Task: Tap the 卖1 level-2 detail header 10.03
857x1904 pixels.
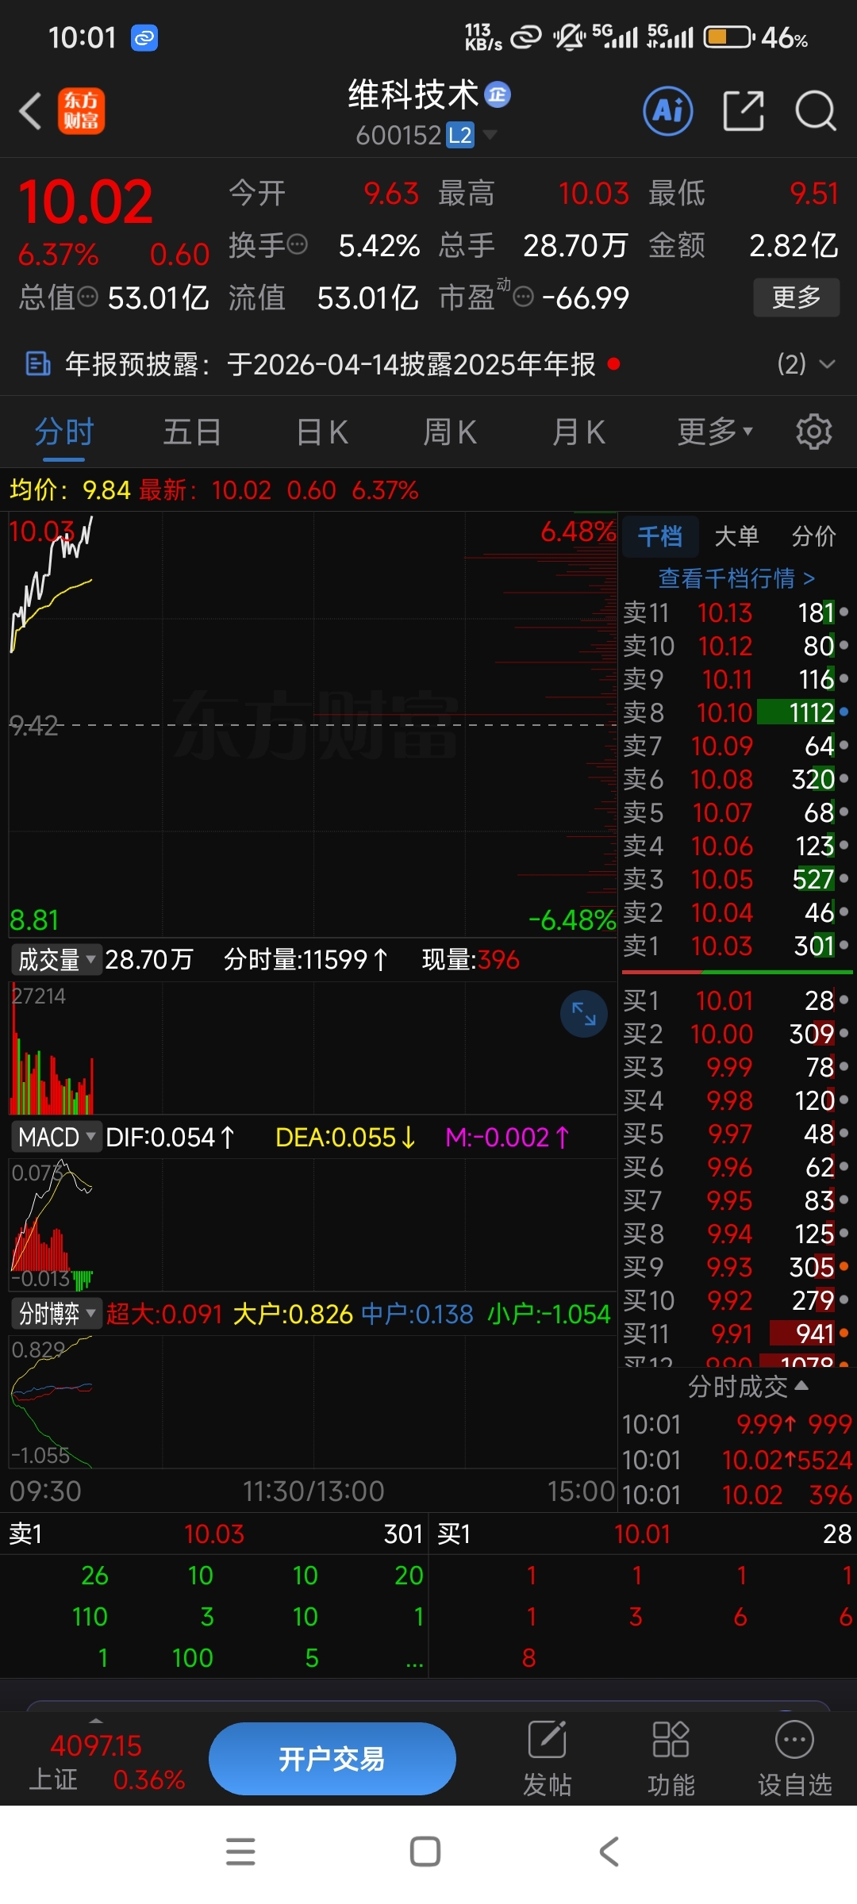Action: coord(214,1534)
